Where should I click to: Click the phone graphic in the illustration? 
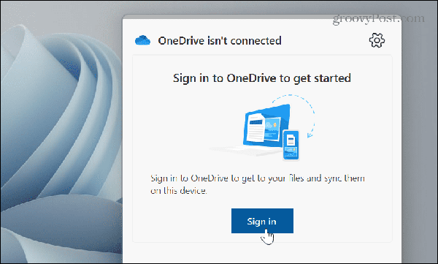click(291, 145)
